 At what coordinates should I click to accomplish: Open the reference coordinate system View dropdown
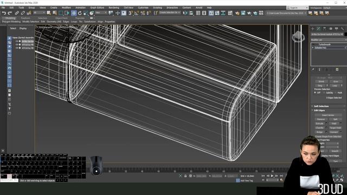pos(101,13)
